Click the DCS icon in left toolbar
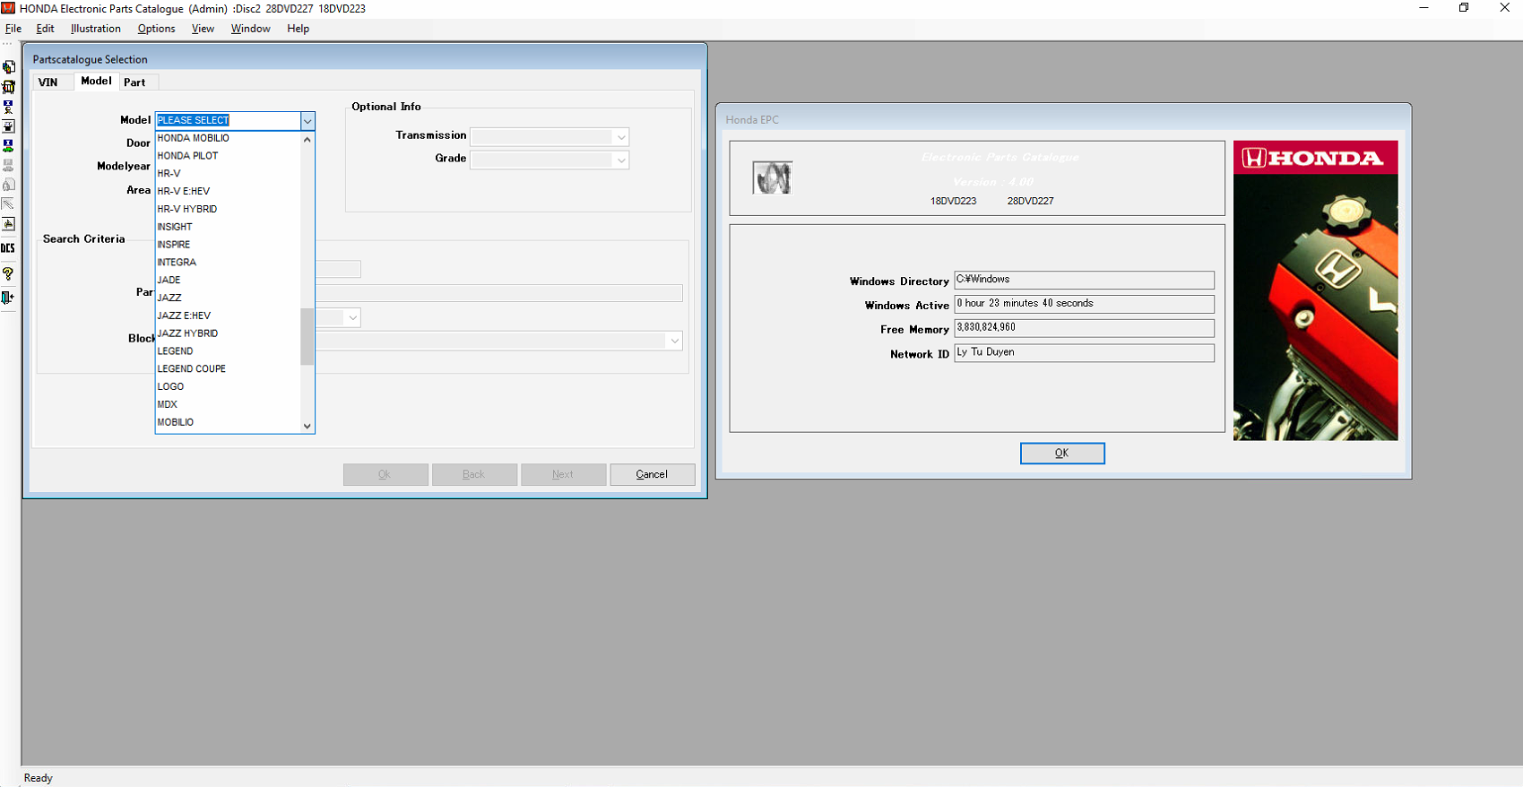 (8, 248)
